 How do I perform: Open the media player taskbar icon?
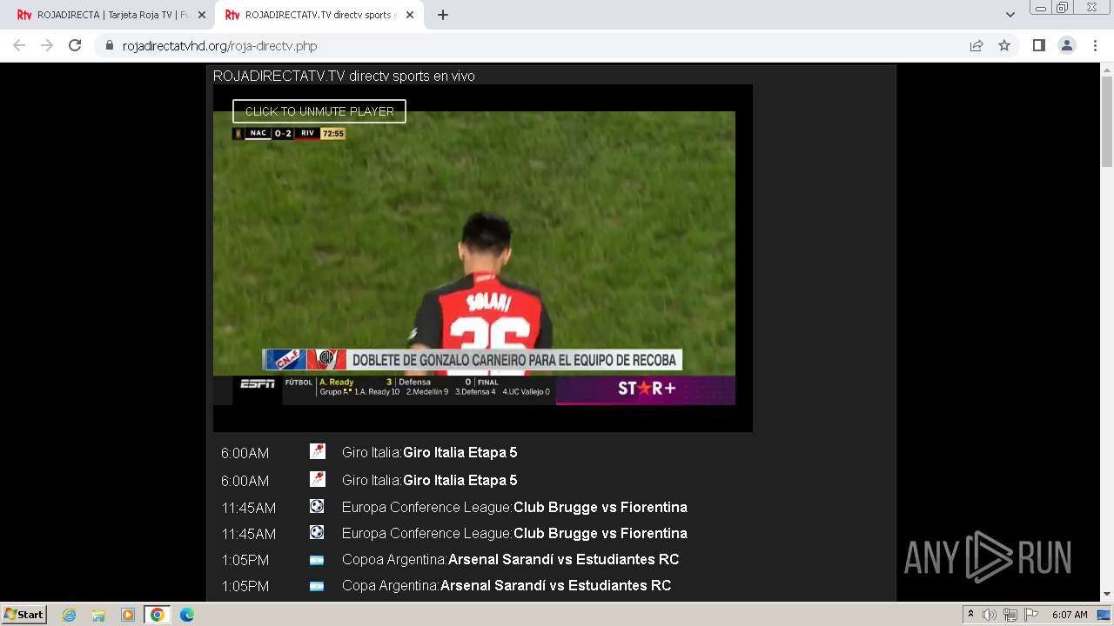point(128,615)
